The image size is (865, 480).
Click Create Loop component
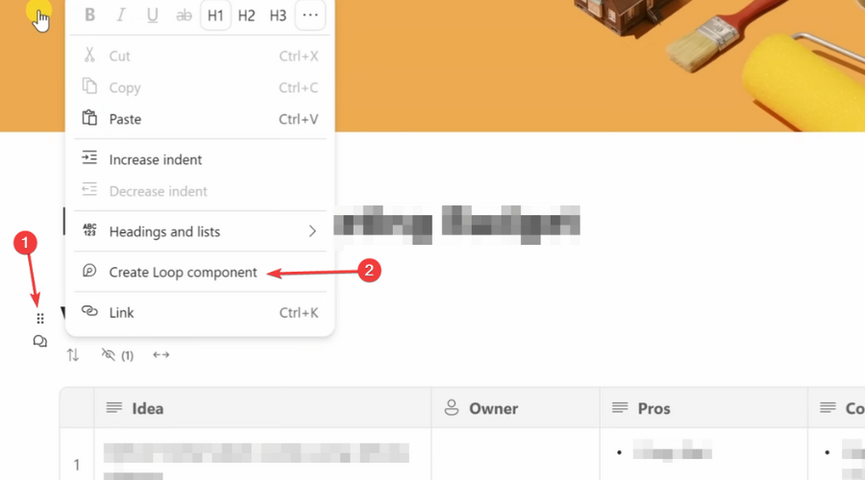[x=200, y=272]
